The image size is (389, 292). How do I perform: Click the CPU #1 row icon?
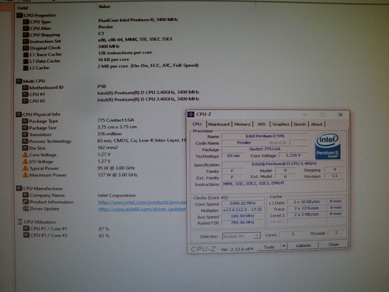pos(25,94)
